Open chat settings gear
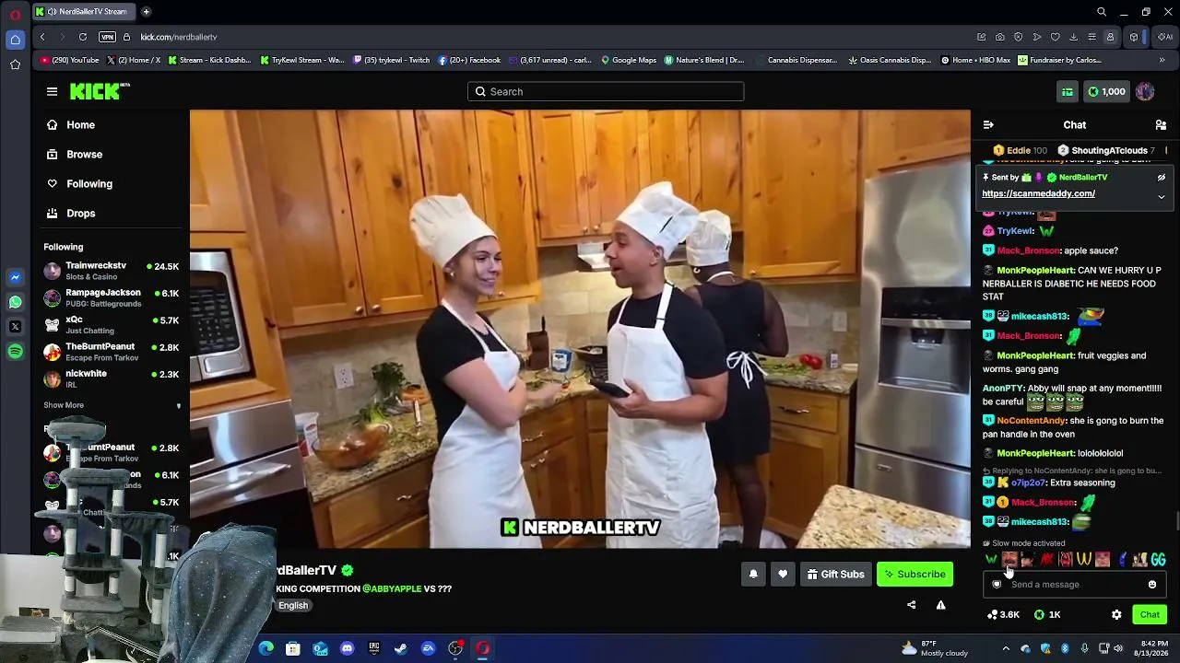Image resolution: width=1180 pixels, height=663 pixels. [1116, 614]
